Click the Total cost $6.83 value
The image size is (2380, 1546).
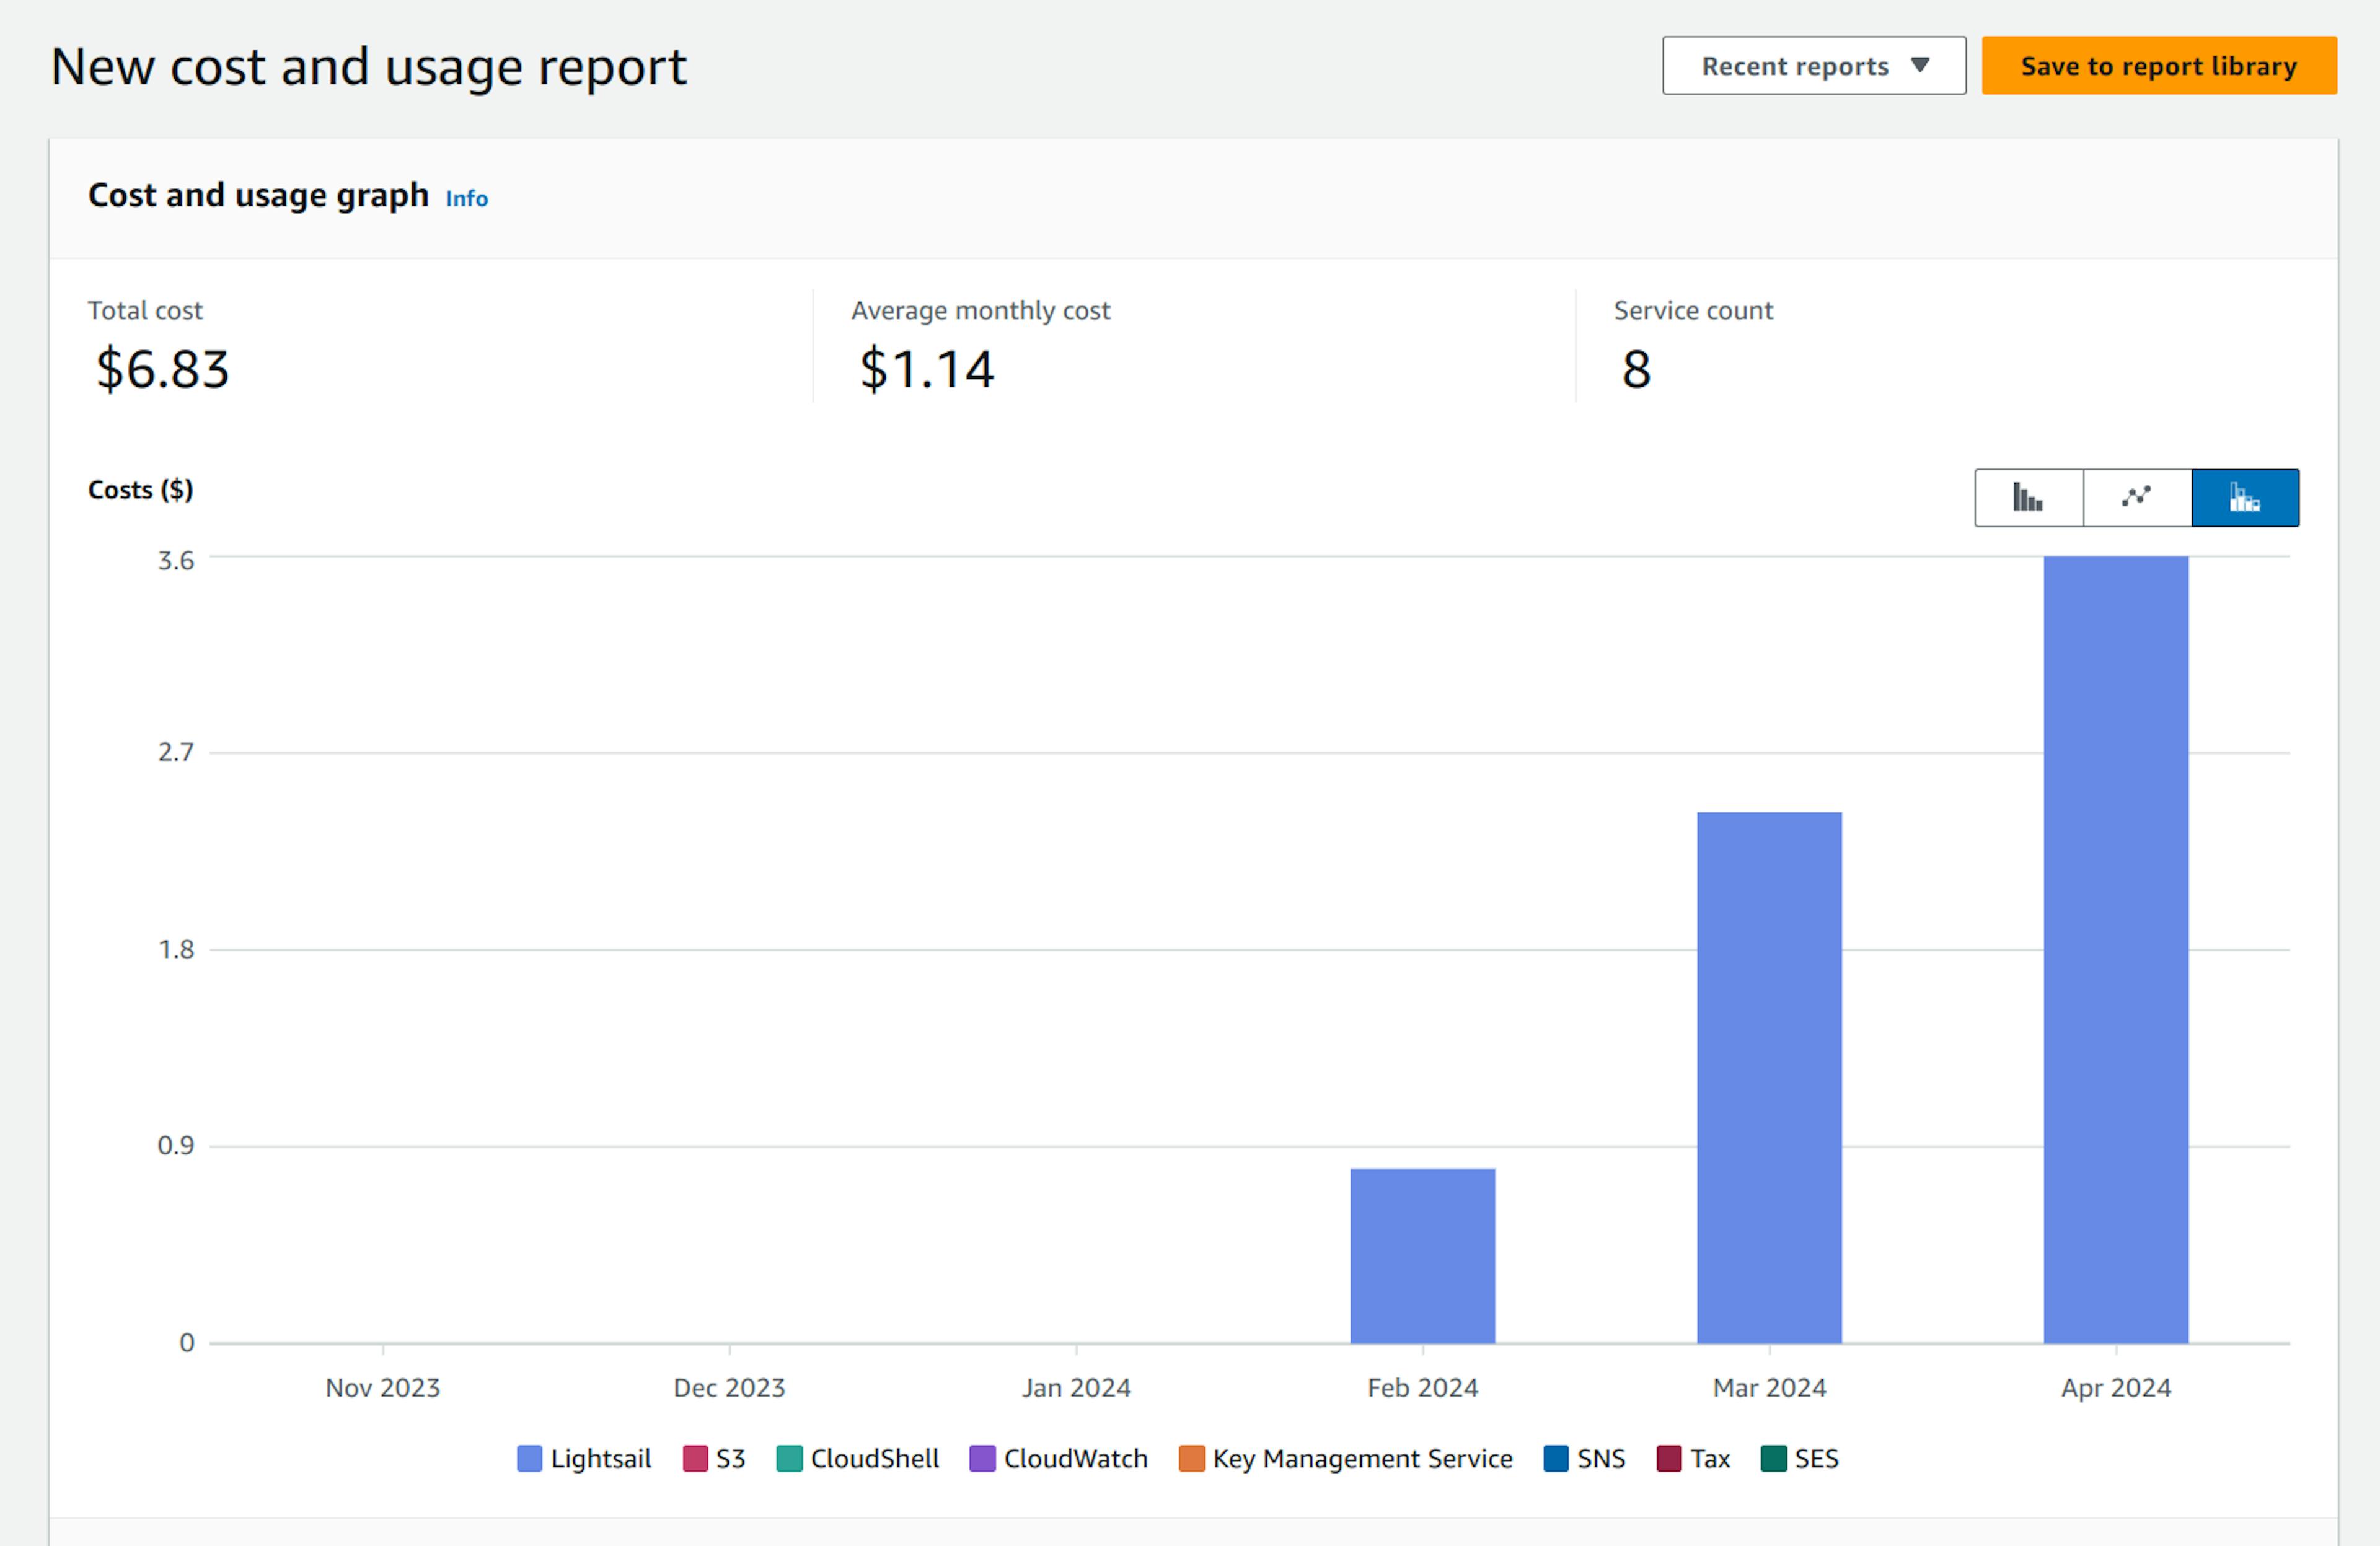click(x=163, y=369)
